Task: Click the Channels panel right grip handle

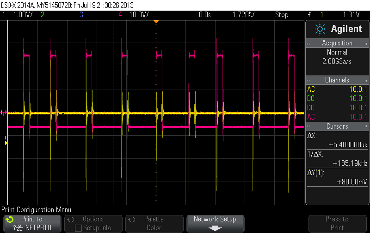Action: coord(366,80)
